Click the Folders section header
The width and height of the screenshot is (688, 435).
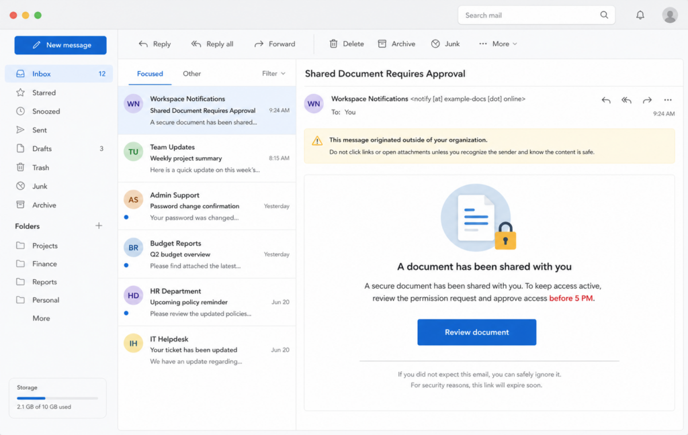point(27,226)
